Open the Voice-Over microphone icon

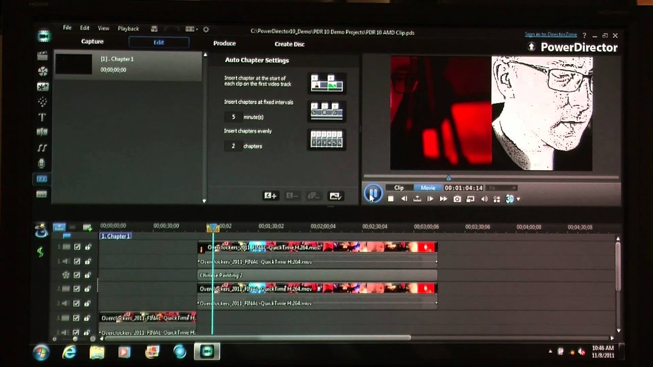(x=42, y=163)
